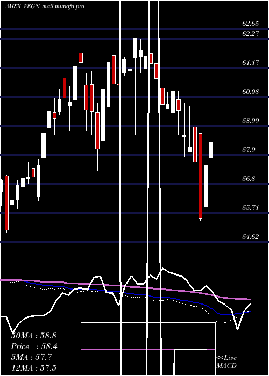Screen dimensions: 269x376
Task: Select the 62.65 price level label
Action: (251, 24)
